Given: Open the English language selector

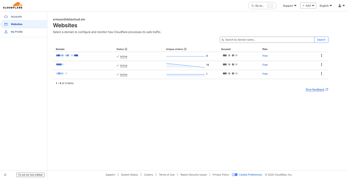Looking at the screenshot, I should 326,6.
